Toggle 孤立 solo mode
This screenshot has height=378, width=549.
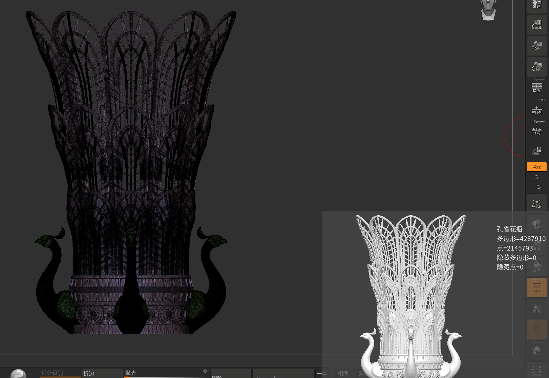click(x=537, y=351)
